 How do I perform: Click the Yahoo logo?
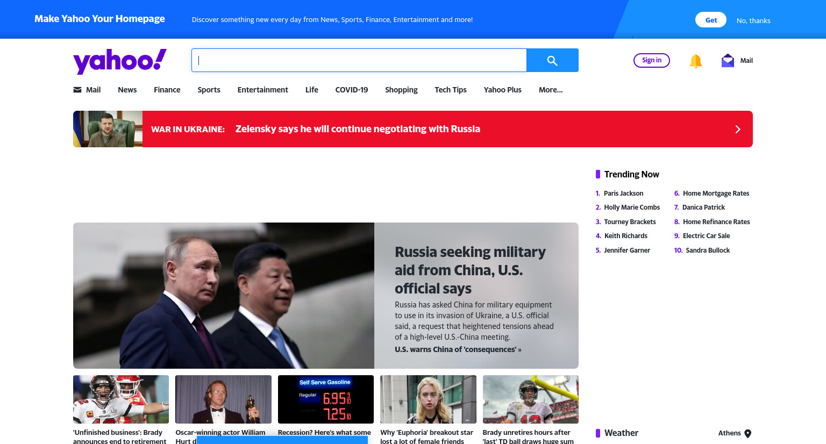click(120, 61)
